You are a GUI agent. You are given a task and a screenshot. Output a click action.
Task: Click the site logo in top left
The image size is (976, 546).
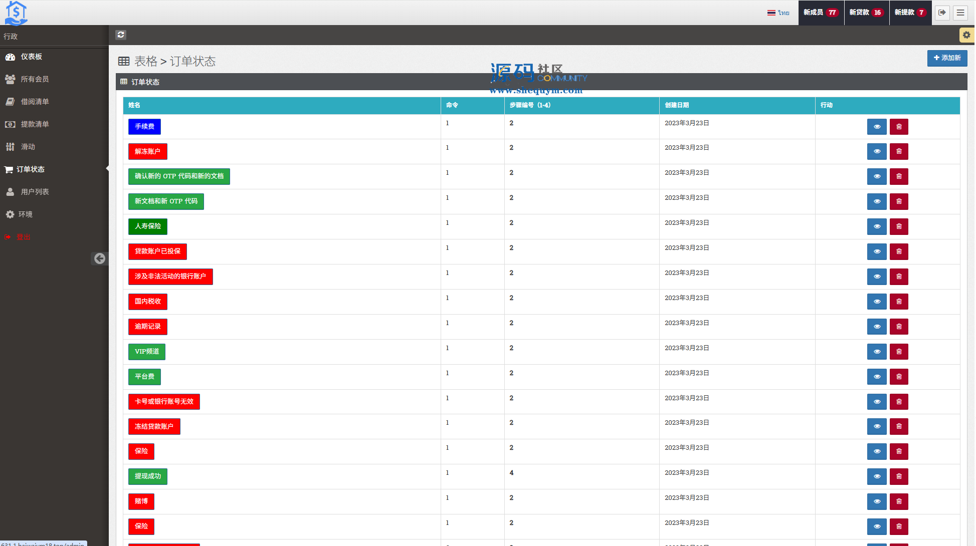[16, 13]
